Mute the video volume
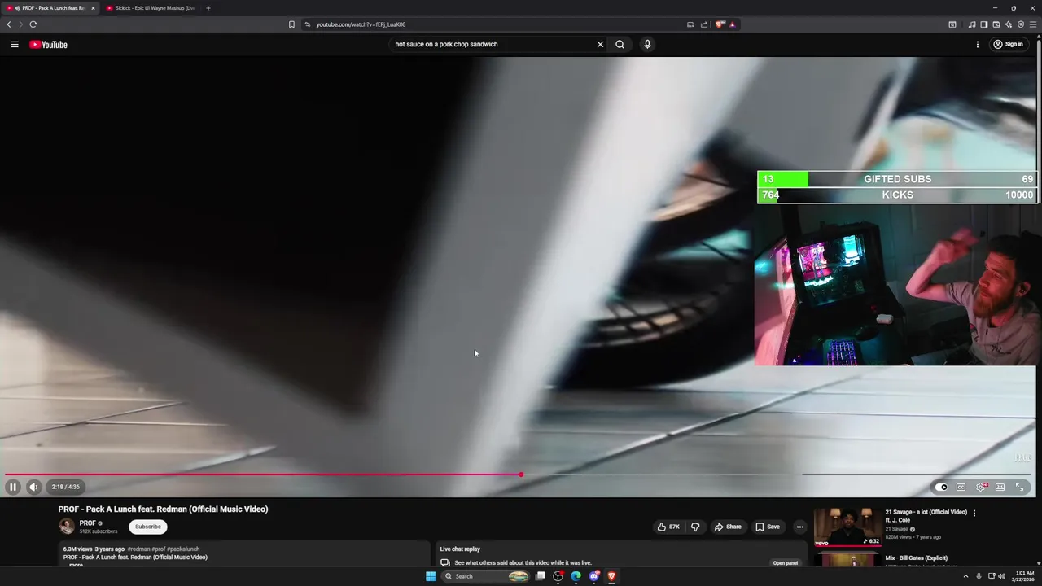Viewport: 1042px width, 586px height. tap(33, 487)
